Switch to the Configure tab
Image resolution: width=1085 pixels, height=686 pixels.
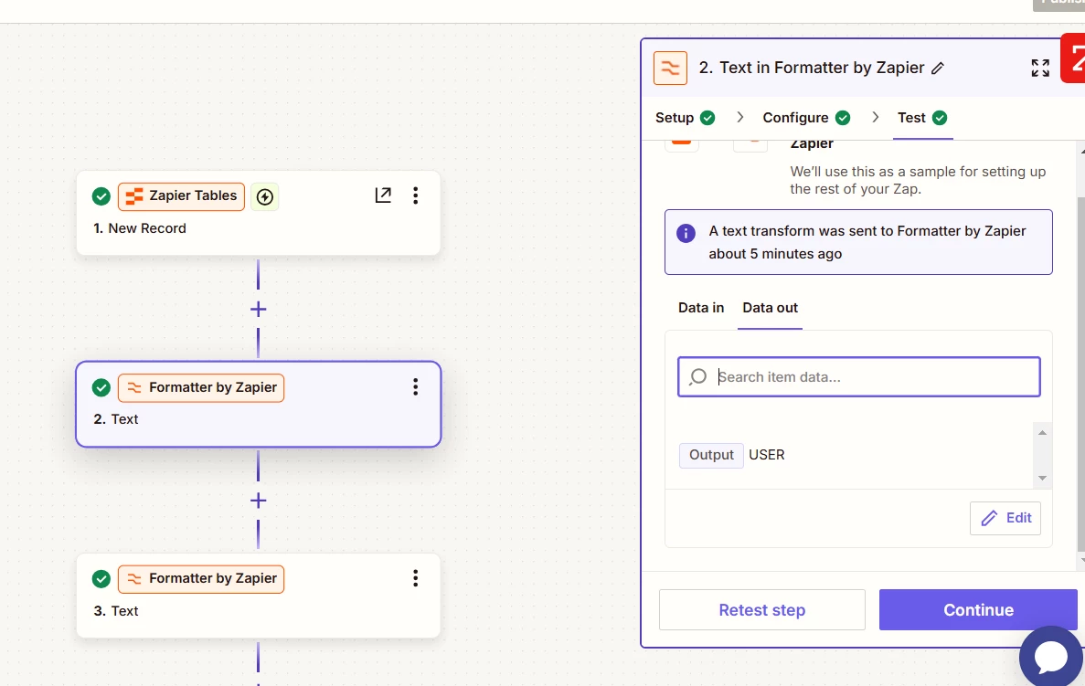point(806,118)
